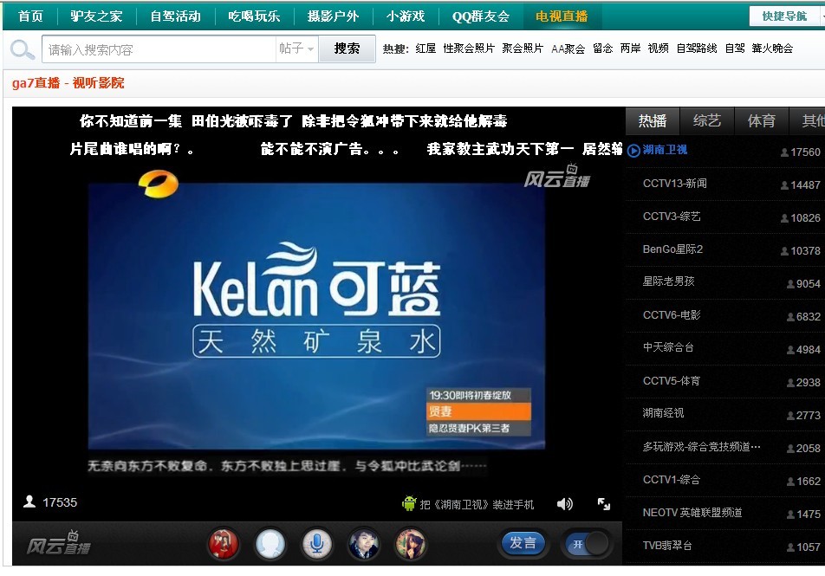Click the hot search term 性聚会照片
The height and width of the screenshot is (576, 825).
[x=469, y=49]
